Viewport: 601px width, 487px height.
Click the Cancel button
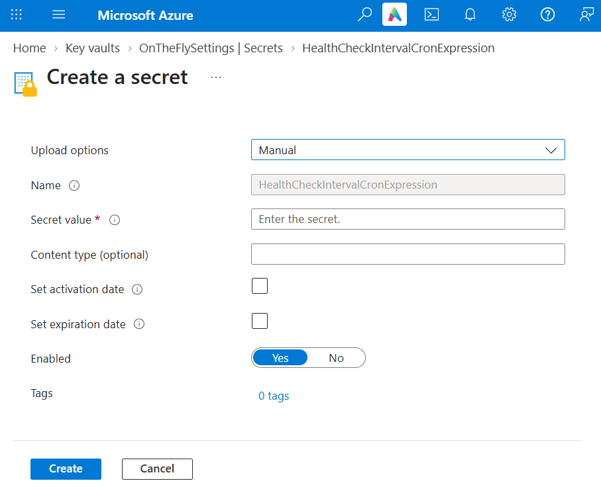pos(157,469)
